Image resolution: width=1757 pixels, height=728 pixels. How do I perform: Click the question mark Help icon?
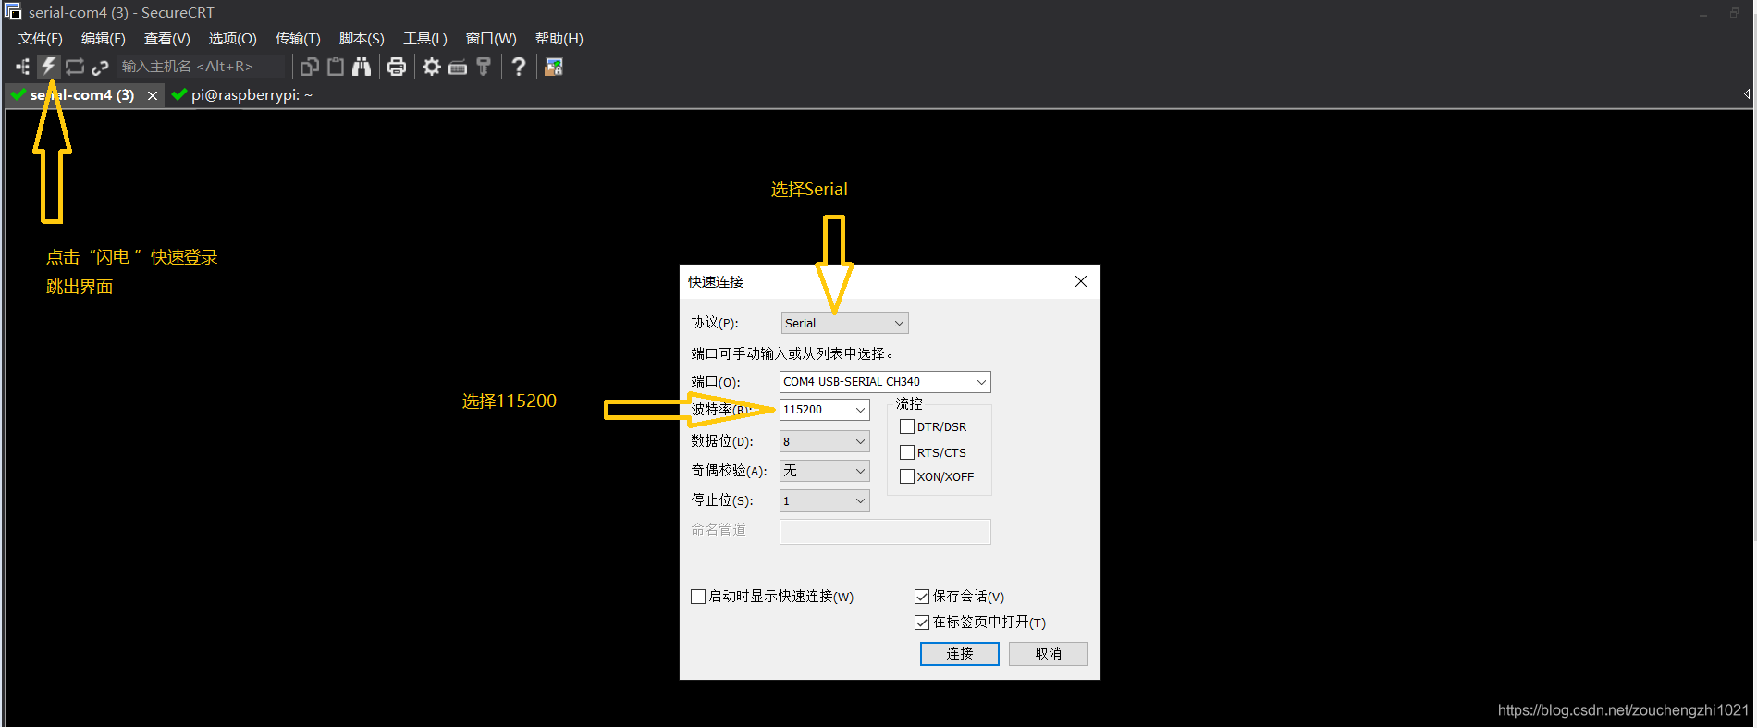point(519,67)
